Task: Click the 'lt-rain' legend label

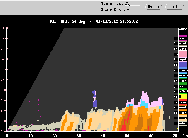Action: point(180,113)
